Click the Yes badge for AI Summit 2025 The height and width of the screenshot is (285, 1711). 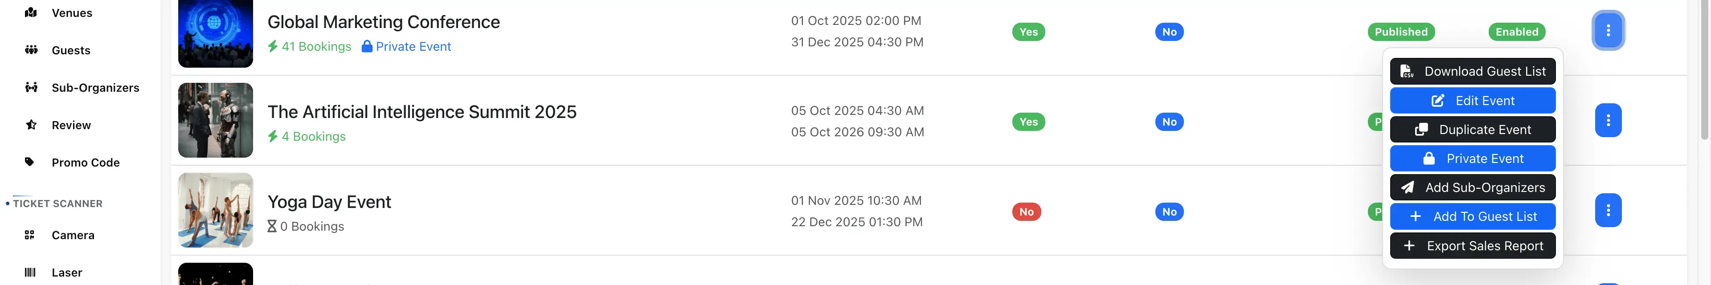1028,122
